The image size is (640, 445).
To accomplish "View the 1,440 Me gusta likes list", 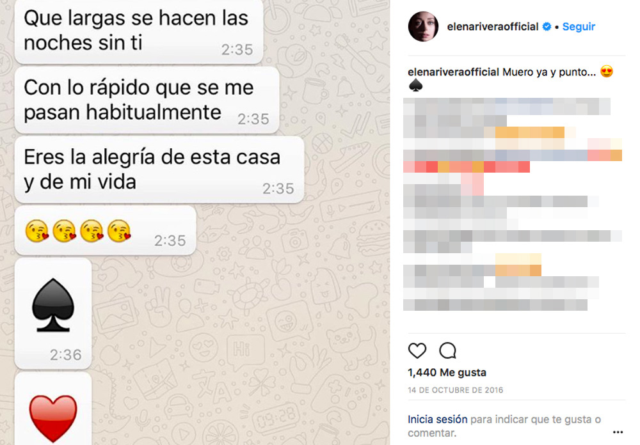I will (x=447, y=372).
